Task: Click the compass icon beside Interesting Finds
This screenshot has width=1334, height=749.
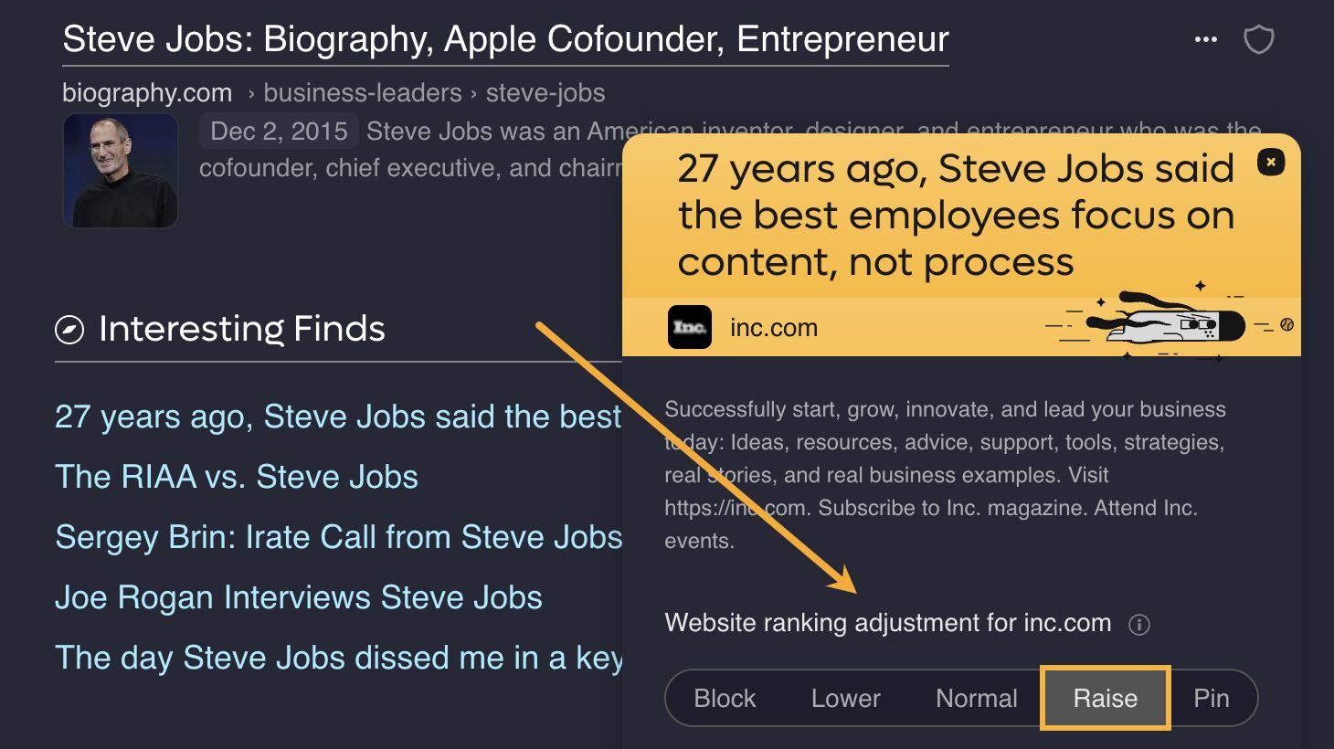Action: [69, 330]
